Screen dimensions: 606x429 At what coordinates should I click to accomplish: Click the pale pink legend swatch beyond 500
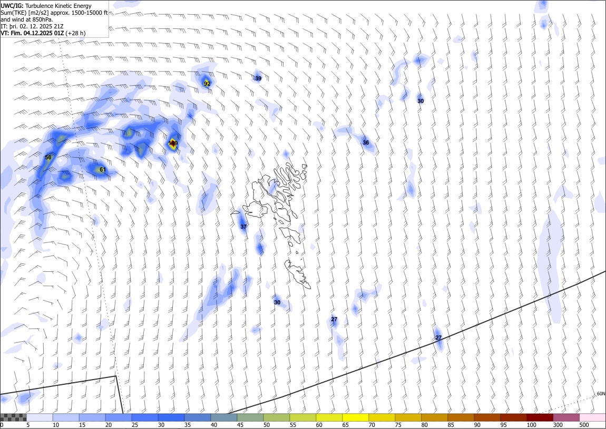pyautogui.click(x=592, y=417)
